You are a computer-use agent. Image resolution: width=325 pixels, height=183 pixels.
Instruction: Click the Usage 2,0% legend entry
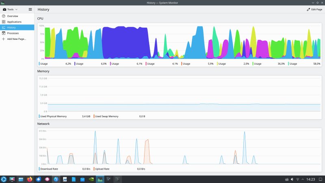(x=233, y=64)
